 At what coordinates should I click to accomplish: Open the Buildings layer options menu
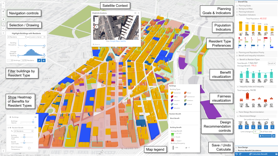(36, 117)
